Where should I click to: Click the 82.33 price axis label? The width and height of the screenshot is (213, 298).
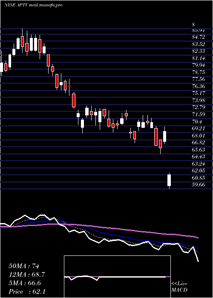pos(199,51)
